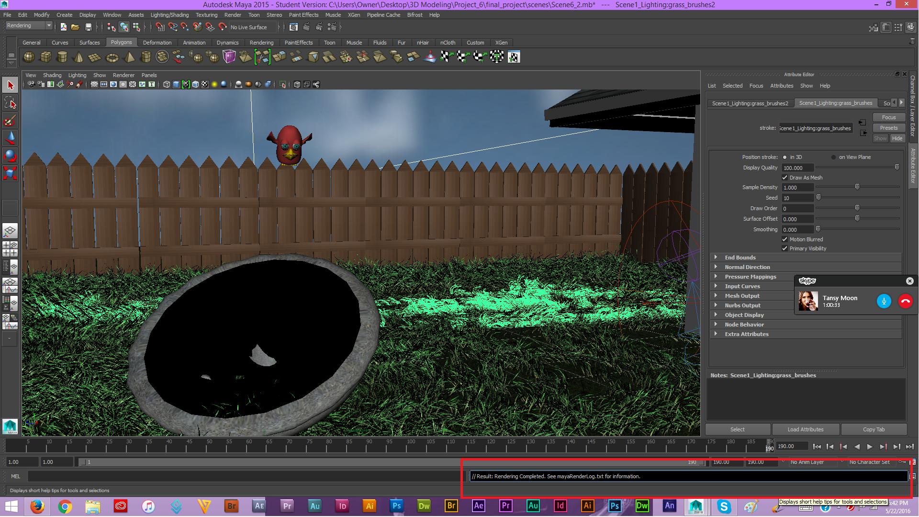This screenshot has width=919, height=517.
Task: Open the Paint Effects menu
Action: pos(303,15)
